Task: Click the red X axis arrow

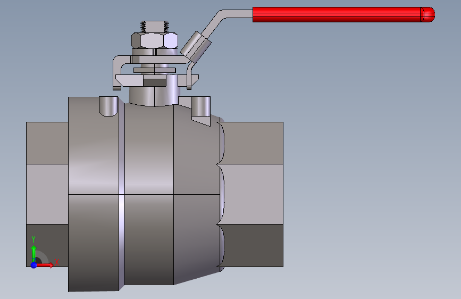Action: coord(45,265)
